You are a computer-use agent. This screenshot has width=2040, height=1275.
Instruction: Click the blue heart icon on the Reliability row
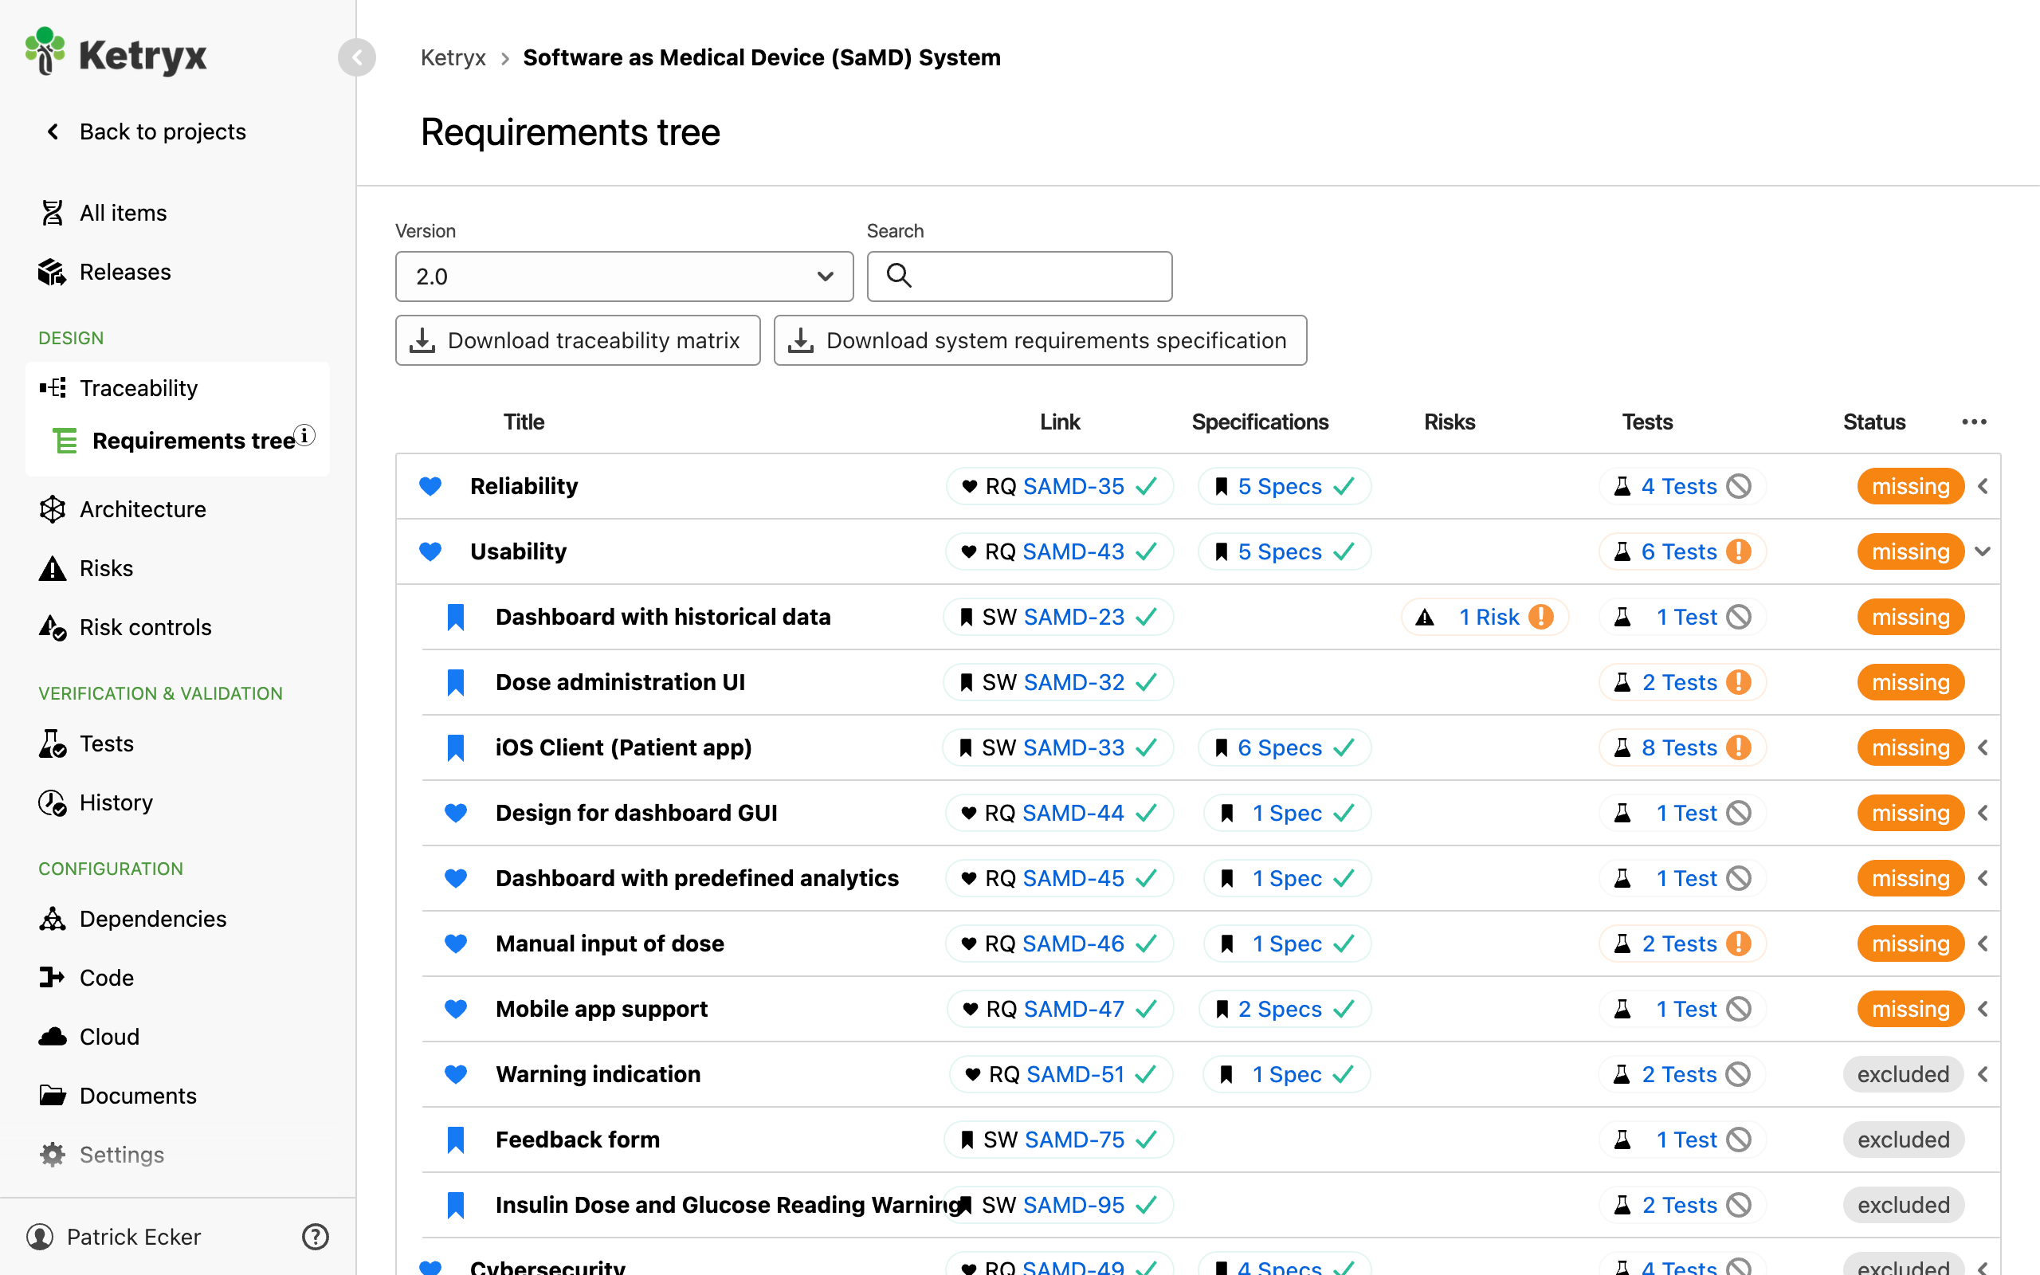click(430, 486)
